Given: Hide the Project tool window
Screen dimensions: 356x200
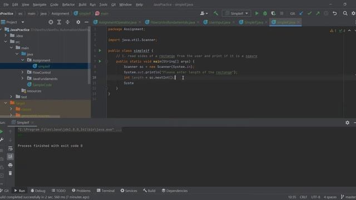Looking at the screenshot, I should pos(87,22).
